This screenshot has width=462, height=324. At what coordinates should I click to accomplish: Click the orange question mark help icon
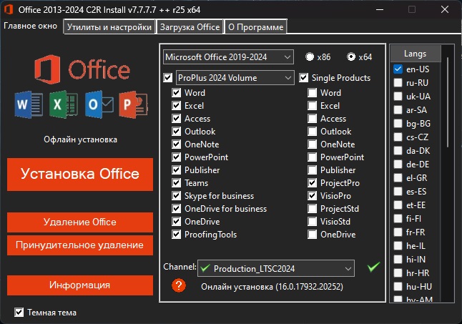coord(179,285)
